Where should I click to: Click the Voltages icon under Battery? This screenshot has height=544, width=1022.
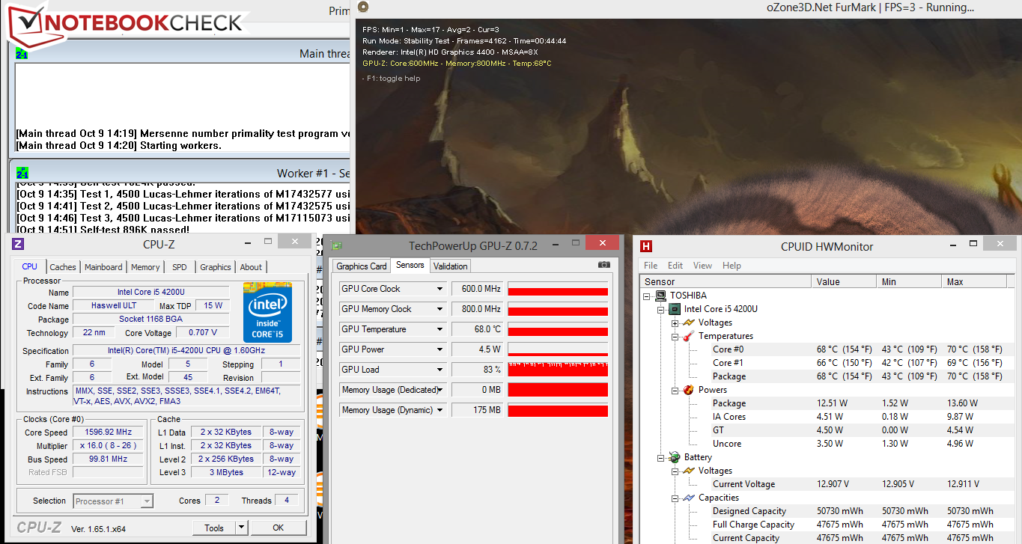point(689,471)
